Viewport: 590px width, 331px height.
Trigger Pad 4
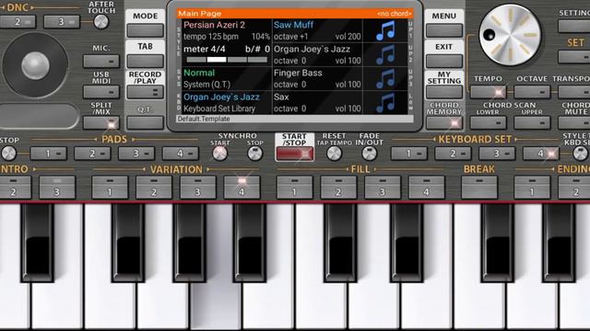click(181, 154)
